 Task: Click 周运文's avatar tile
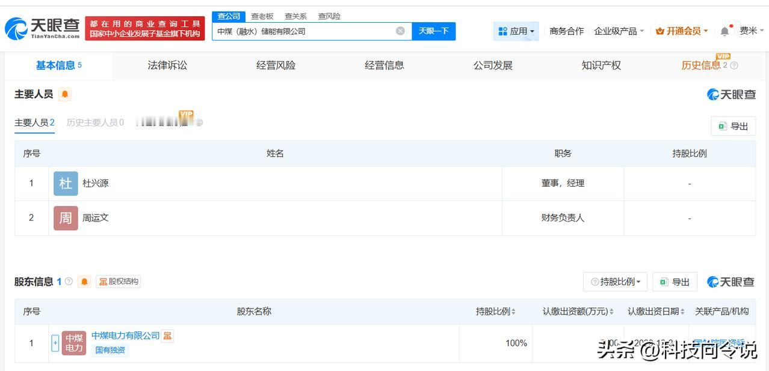[x=66, y=218]
